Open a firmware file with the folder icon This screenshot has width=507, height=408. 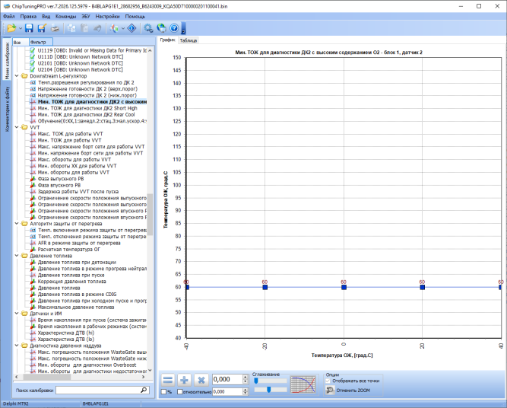click(11, 28)
